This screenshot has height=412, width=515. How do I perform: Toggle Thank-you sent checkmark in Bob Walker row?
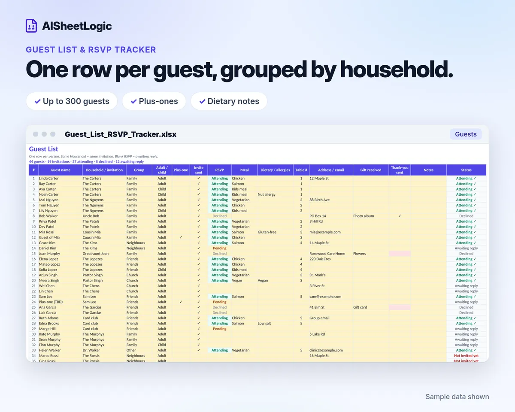point(400,216)
